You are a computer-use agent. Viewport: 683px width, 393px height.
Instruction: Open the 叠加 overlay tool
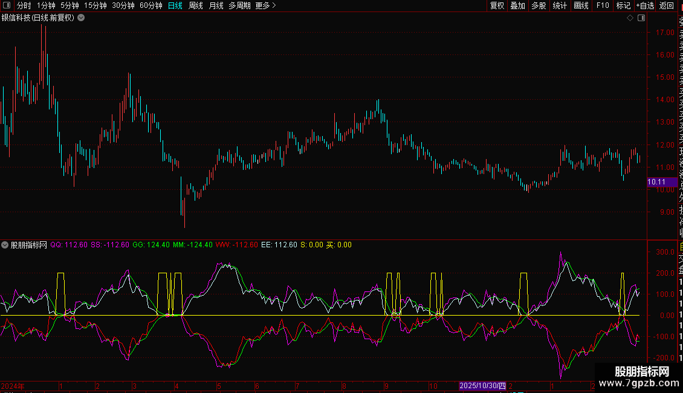click(x=517, y=5)
